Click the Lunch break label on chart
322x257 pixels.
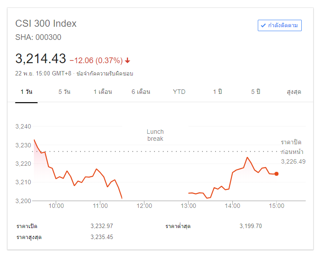pyautogui.click(x=155, y=135)
